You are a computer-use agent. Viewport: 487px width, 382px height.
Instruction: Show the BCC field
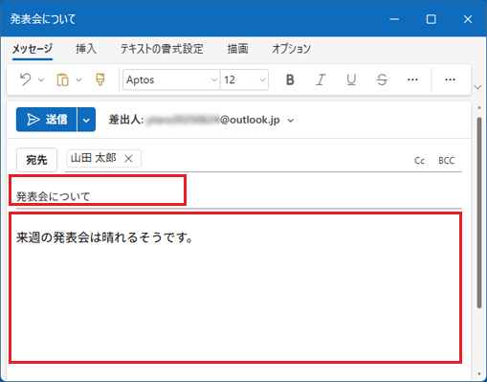pyautogui.click(x=447, y=161)
